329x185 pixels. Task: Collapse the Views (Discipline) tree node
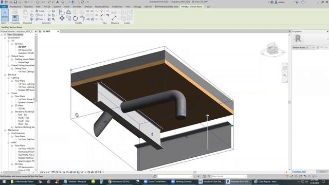click(x=2, y=34)
